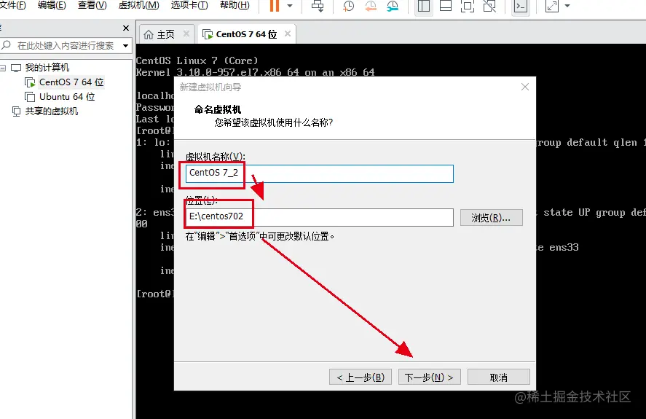The width and height of the screenshot is (646, 419).
Task: Click the 取消 button
Action: [498, 377]
